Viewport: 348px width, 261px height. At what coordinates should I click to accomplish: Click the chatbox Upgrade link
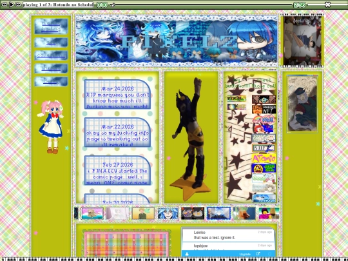tap(245, 255)
